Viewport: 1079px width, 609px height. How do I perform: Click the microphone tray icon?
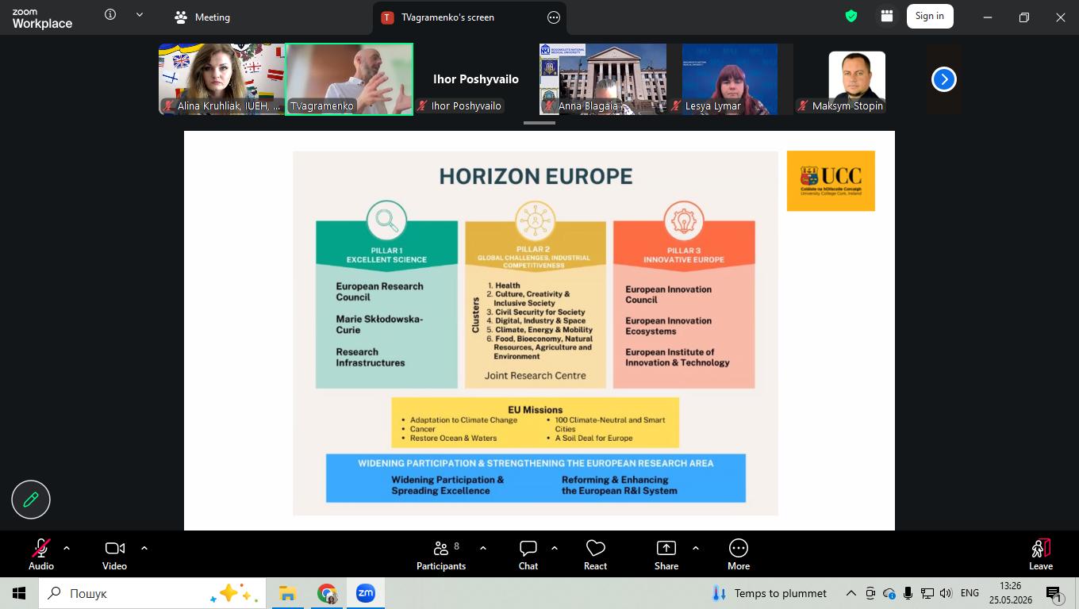pyautogui.click(x=908, y=593)
